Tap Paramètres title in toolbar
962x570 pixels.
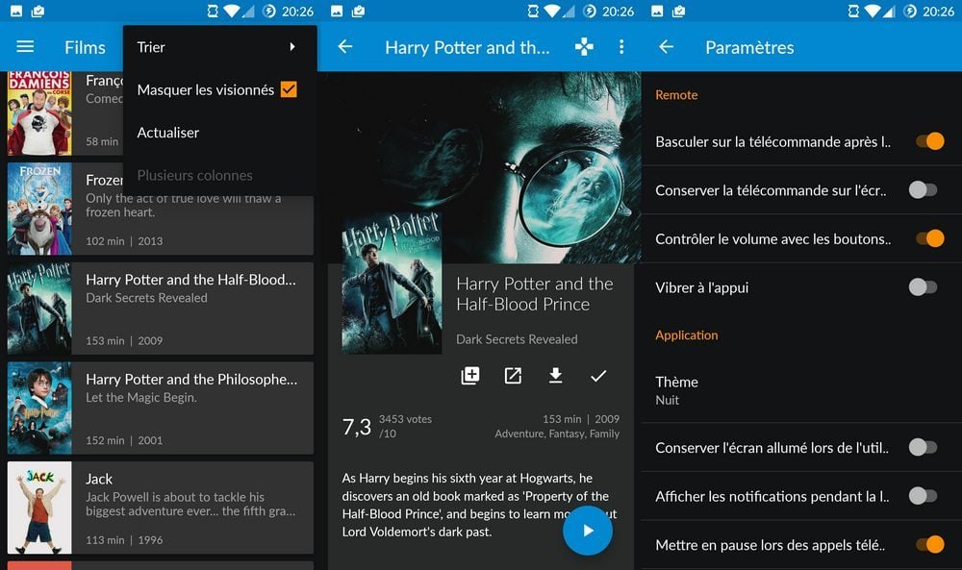tap(749, 47)
